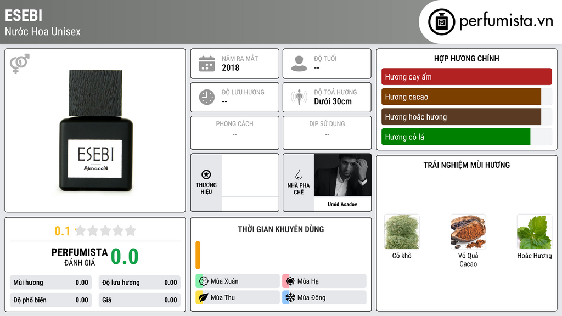Click the ESEBI title in header
This screenshot has width=562, height=316.
click(24, 15)
